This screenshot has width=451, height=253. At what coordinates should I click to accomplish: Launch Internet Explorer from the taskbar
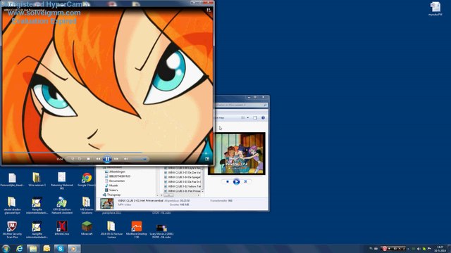pyautogui.click(x=19, y=249)
